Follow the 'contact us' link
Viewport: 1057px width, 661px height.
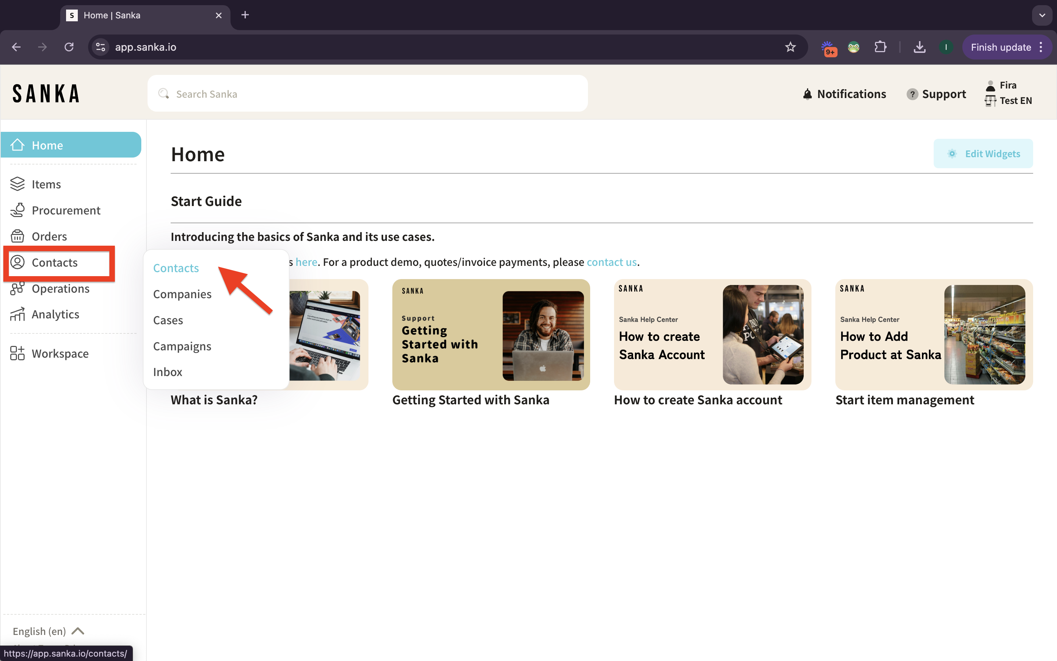pyautogui.click(x=611, y=262)
